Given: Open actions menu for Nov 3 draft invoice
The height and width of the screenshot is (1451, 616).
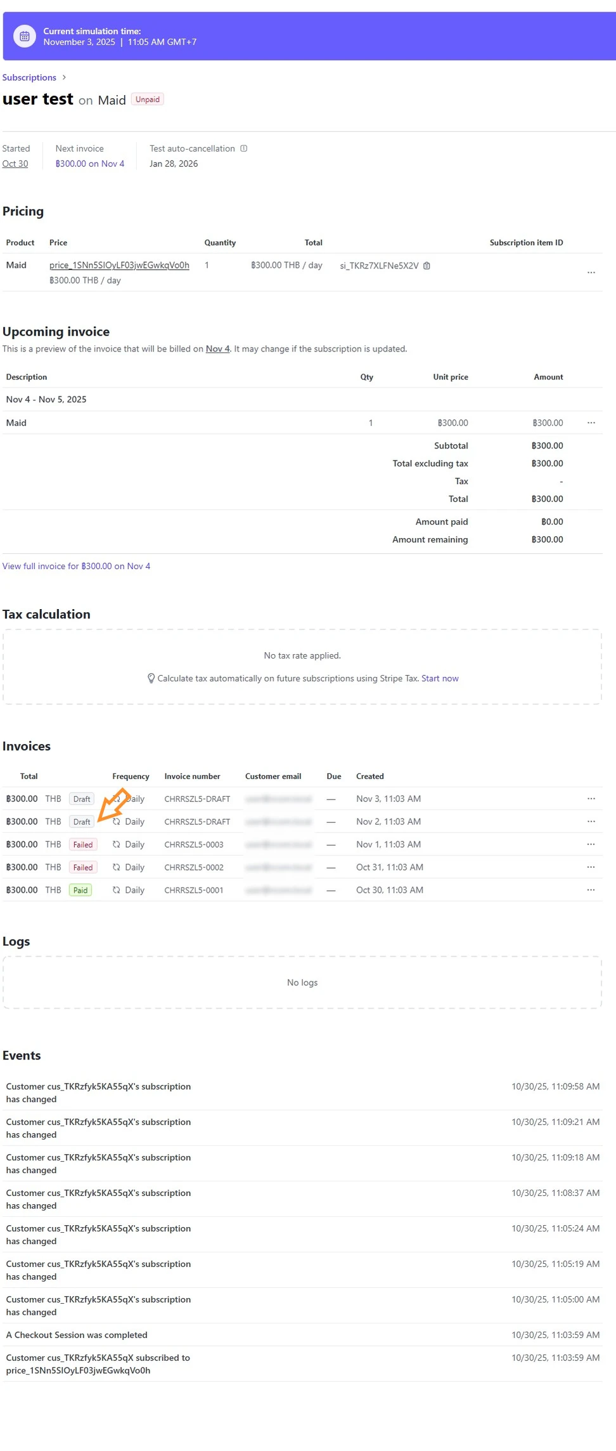Looking at the screenshot, I should 591,799.
